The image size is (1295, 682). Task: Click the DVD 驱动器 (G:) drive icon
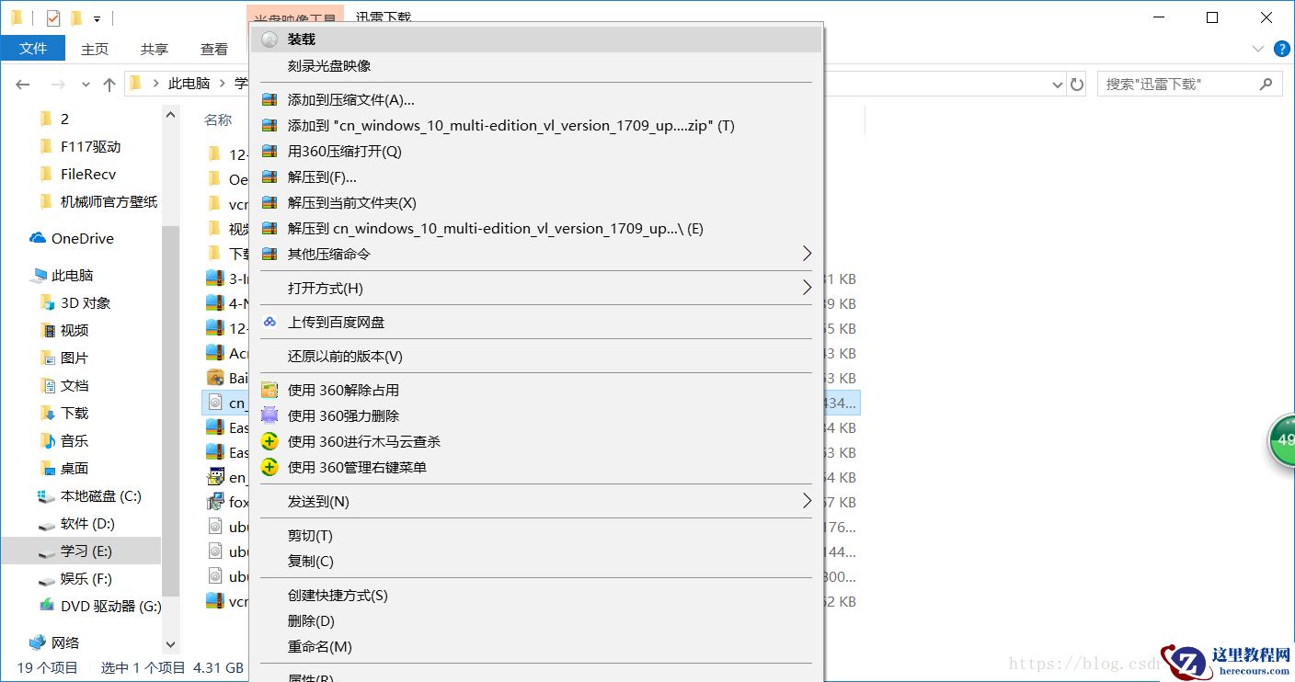[x=47, y=607]
